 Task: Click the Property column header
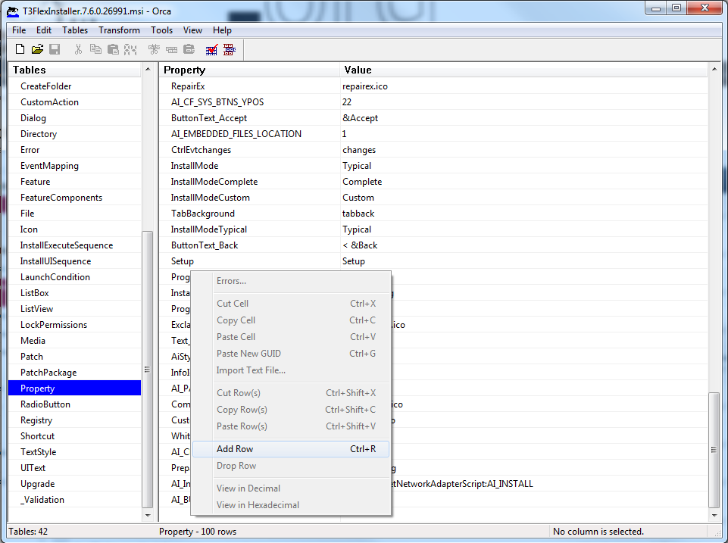point(249,70)
